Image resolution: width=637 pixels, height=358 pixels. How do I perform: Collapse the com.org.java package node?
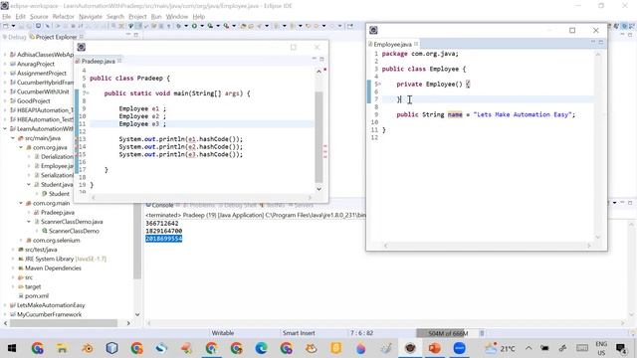[21, 147]
